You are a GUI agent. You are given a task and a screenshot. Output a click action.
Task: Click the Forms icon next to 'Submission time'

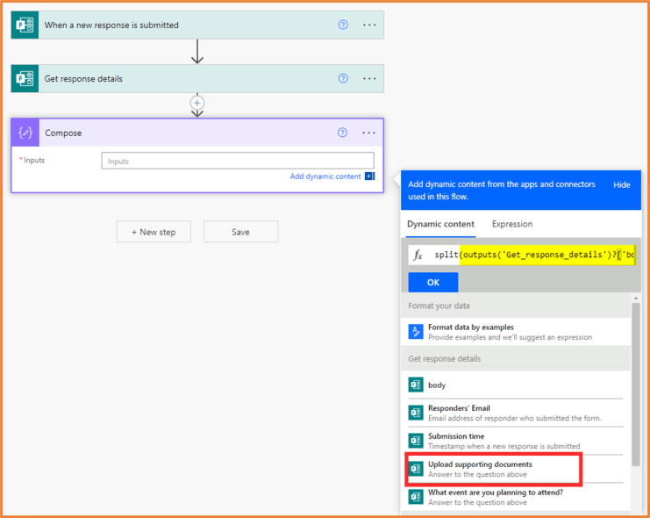(x=416, y=441)
